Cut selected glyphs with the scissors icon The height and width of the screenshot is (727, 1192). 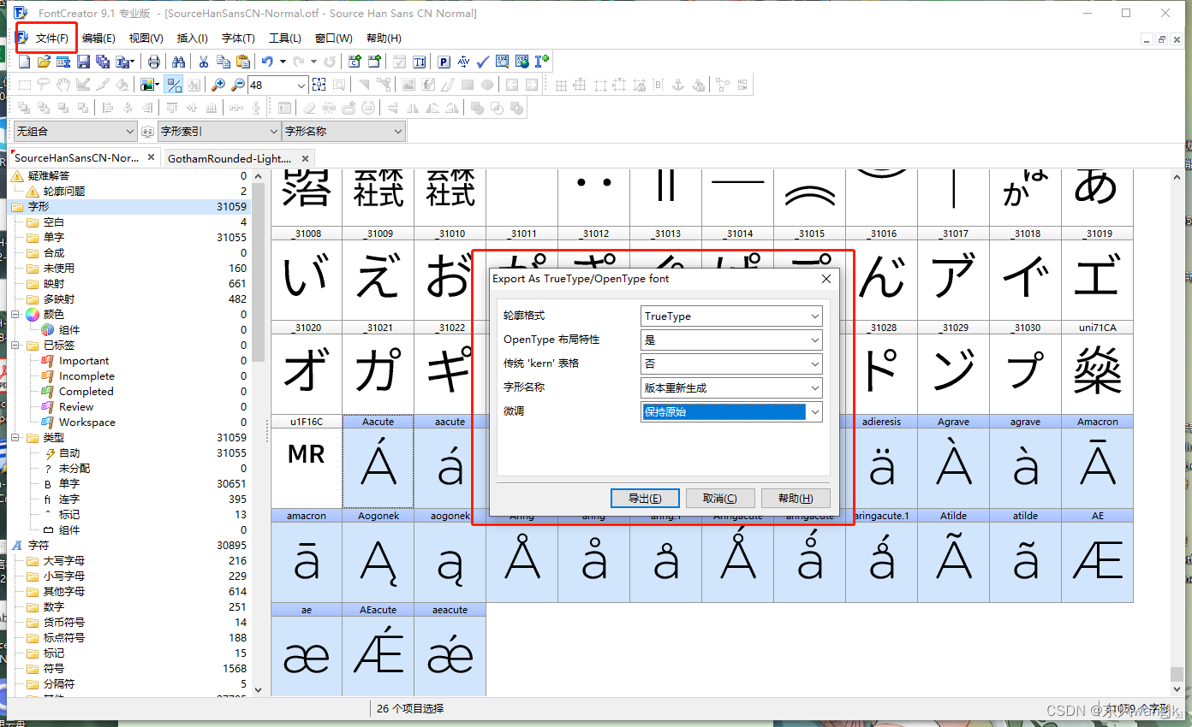[x=202, y=61]
